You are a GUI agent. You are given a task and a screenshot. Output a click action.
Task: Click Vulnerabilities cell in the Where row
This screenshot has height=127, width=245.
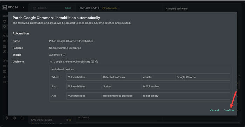point(84,77)
